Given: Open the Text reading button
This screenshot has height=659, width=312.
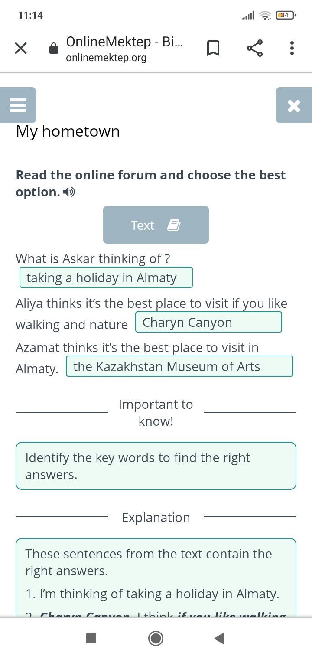Looking at the screenshot, I should [x=156, y=225].
